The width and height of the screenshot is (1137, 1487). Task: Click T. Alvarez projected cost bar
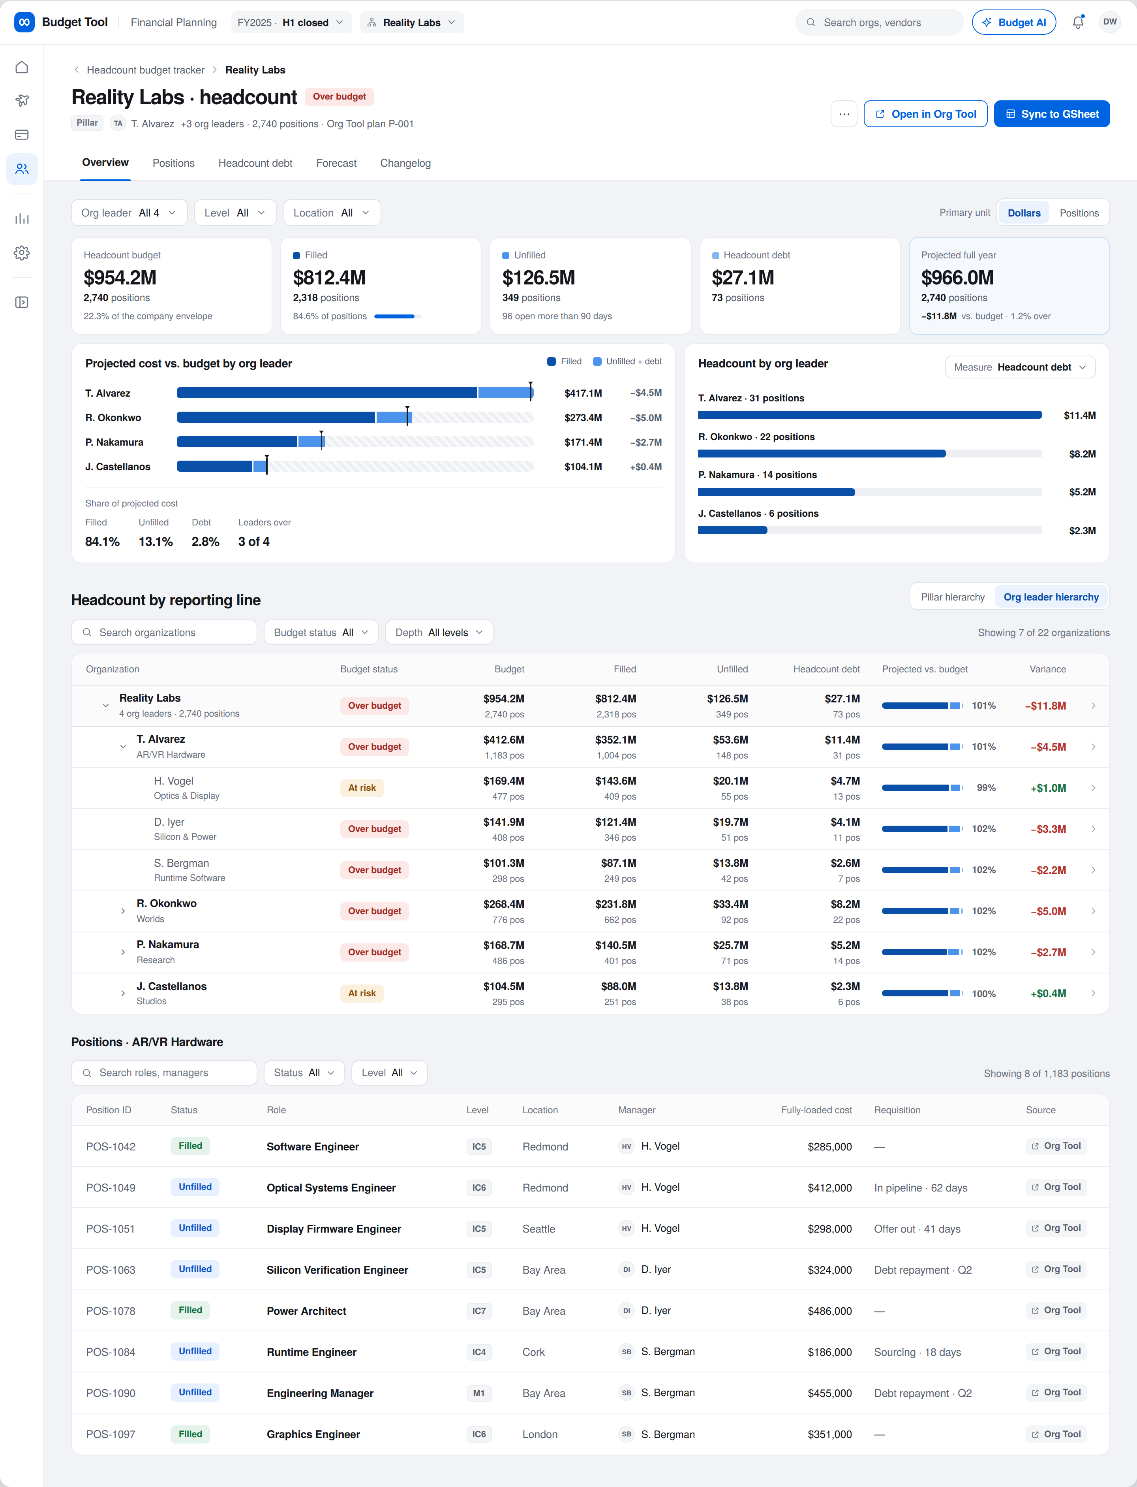pyautogui.click(x=355, y=393)
